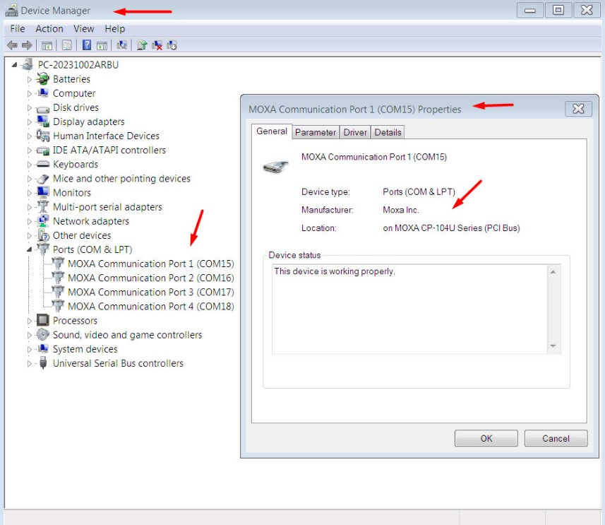Click the Uninstall device red X icon

click(x=157, y=45)
